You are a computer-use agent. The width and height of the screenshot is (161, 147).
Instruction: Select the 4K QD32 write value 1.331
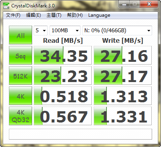coord(123,116)
